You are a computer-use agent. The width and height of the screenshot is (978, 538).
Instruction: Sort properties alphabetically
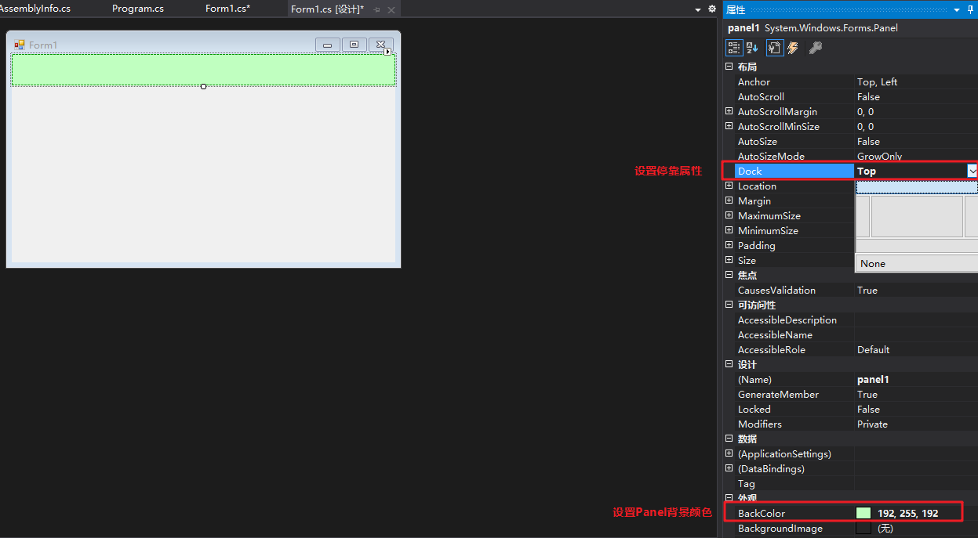click(x=752, y=47)
